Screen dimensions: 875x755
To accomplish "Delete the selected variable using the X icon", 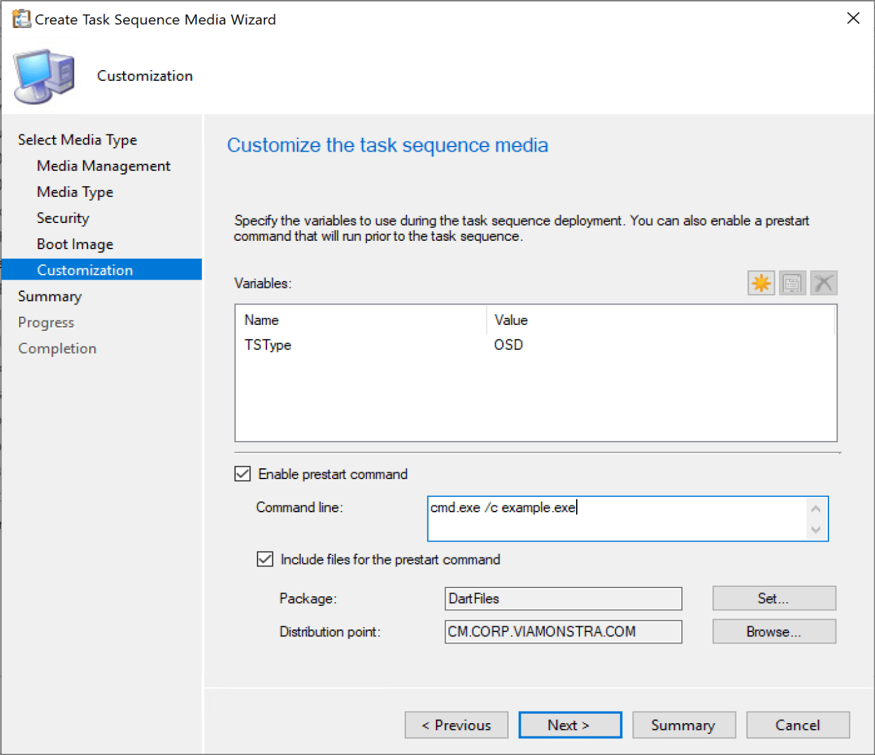I will click(x=823, y=282).
